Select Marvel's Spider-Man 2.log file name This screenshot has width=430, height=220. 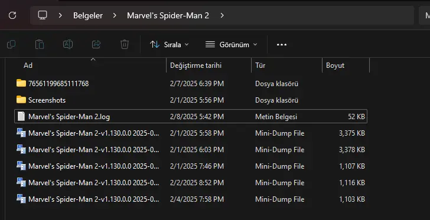tap(69, 117)
